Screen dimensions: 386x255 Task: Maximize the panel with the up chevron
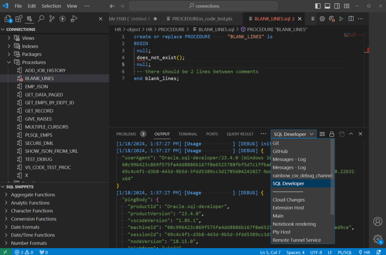click(x=351, y=134)
